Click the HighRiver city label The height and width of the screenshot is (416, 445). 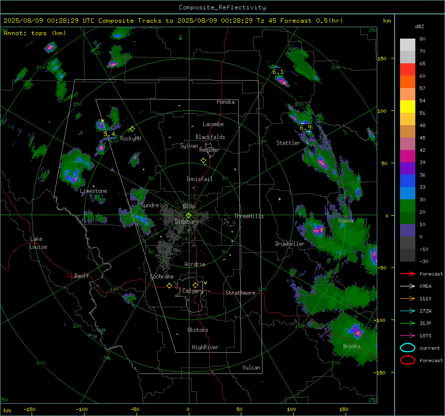coord(205,347)
